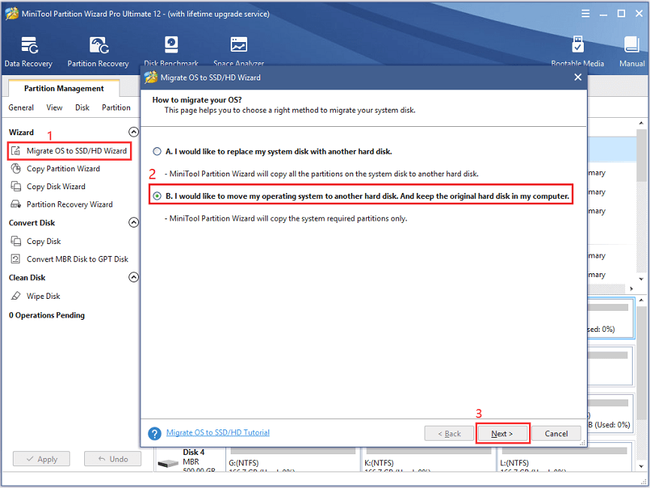
Task: Click the Apply button
Action: (x=41, y=459)
